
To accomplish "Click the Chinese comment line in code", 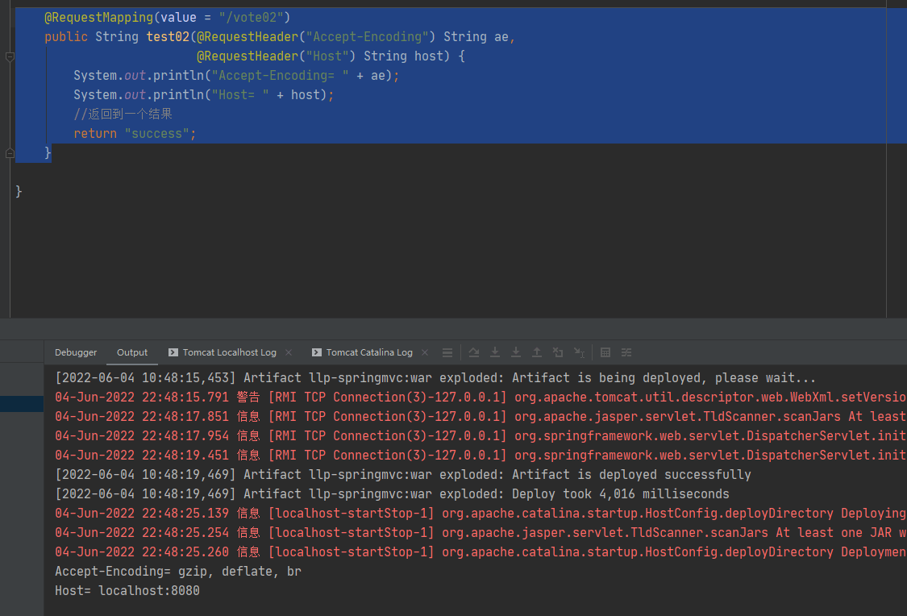I will (123, 114).
